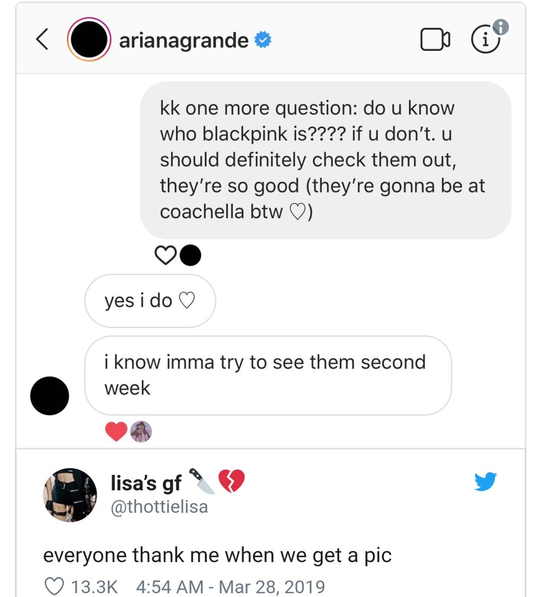Like the tweet with heart icon
Screen dimensions: 541x597
55,586
